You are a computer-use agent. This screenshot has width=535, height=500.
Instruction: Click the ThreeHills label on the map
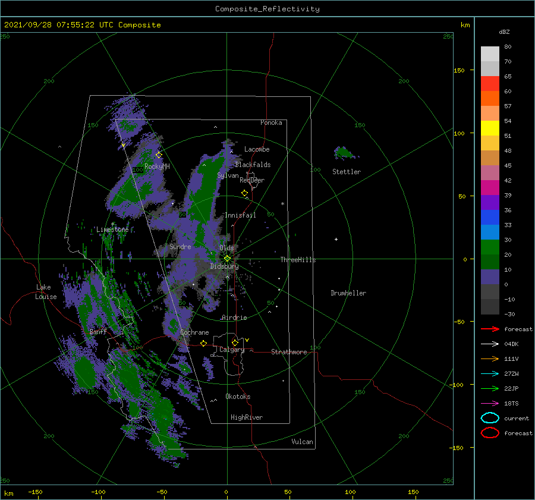click(x=298, y=260)
